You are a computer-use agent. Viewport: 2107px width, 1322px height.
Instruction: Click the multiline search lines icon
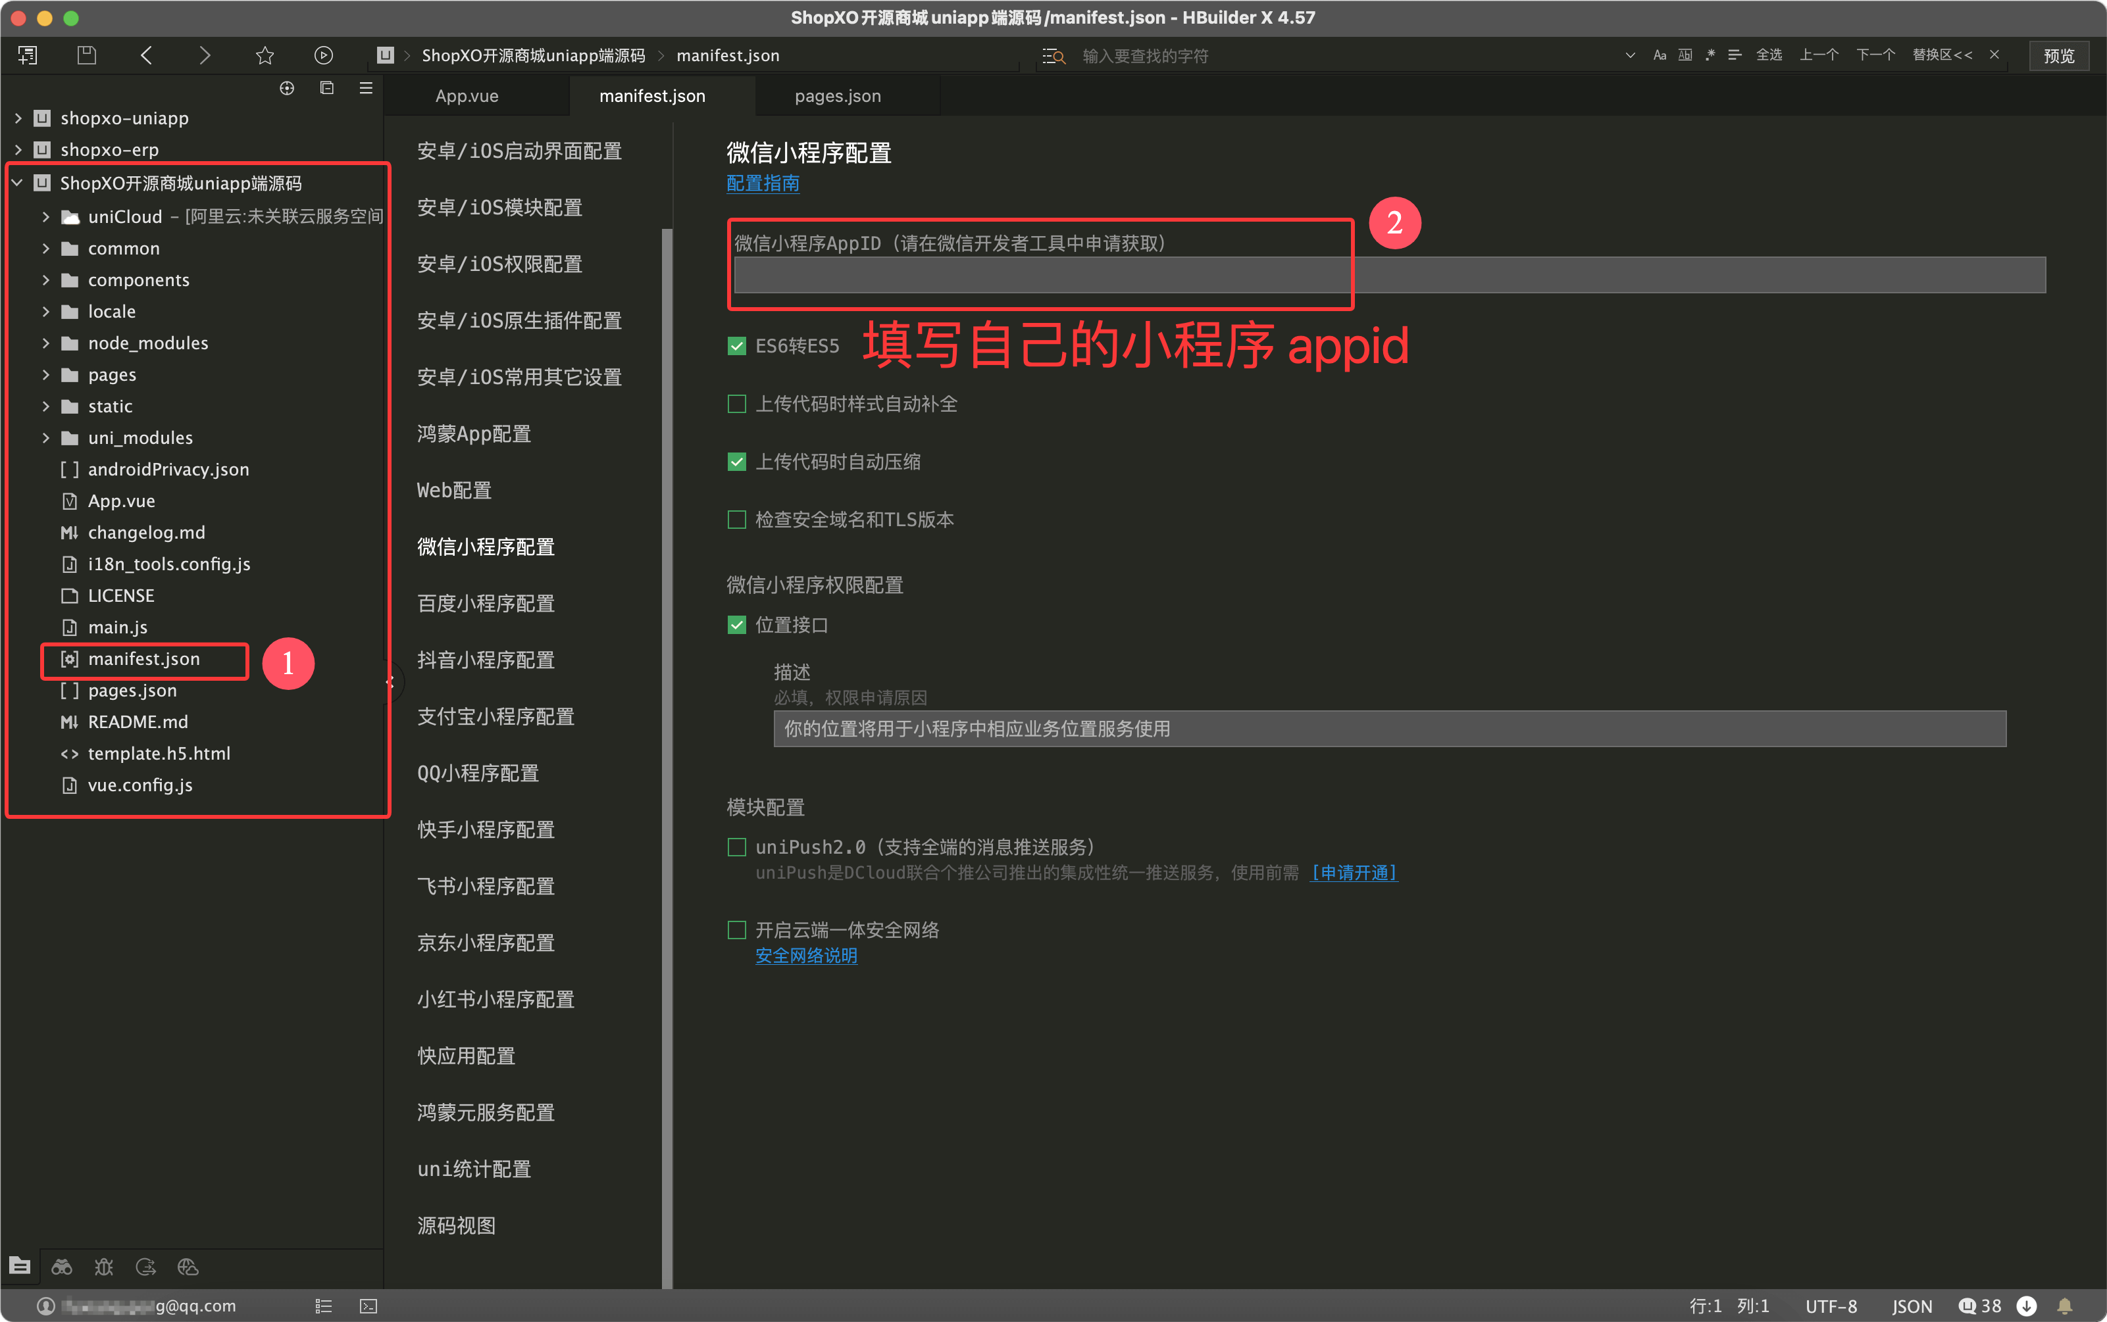tap(1735, 55)
